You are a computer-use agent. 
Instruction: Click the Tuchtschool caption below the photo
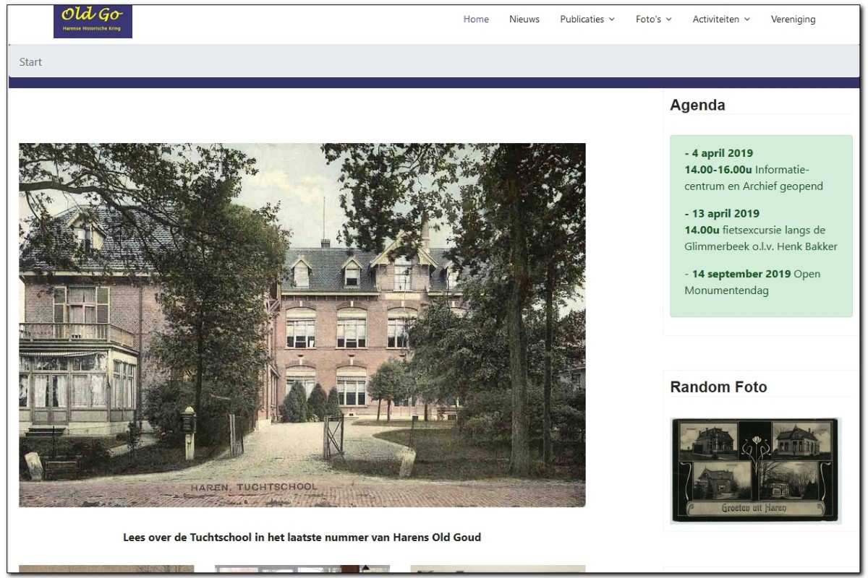[x=302, y=538]
